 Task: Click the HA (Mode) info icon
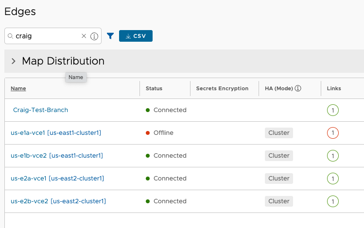298,88
